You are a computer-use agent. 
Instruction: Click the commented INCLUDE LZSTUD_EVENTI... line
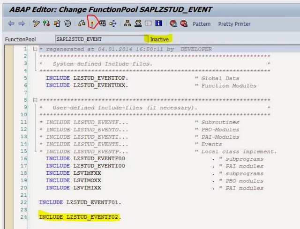pos(83,137)
